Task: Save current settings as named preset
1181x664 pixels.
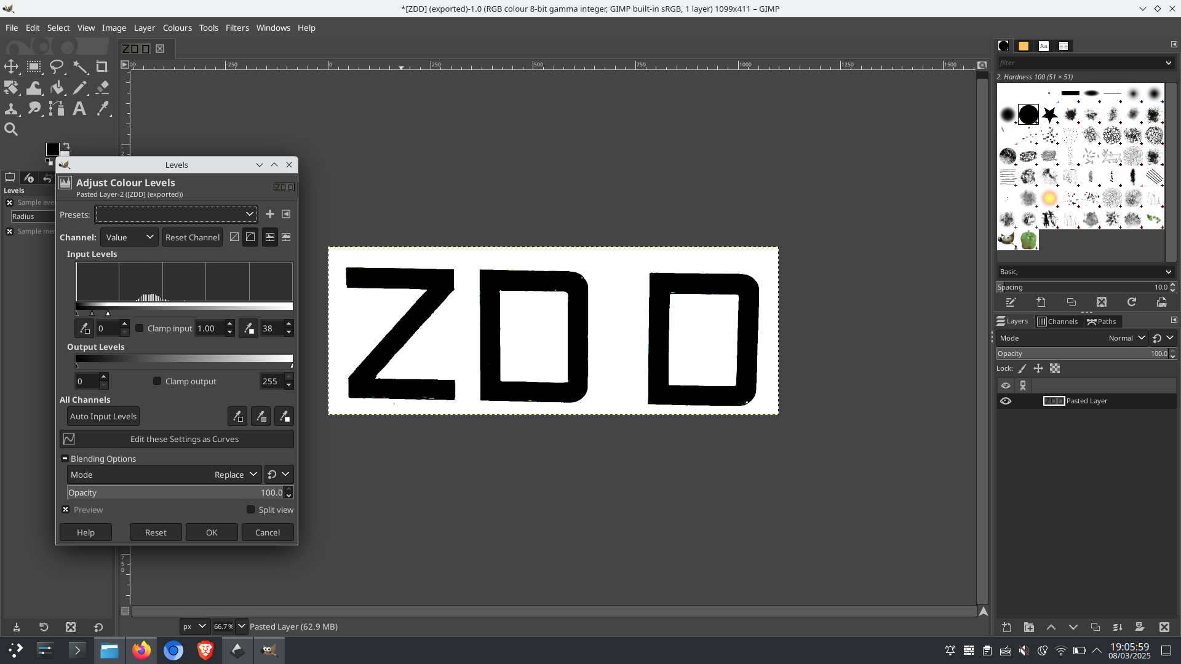Action: (270, 214)
